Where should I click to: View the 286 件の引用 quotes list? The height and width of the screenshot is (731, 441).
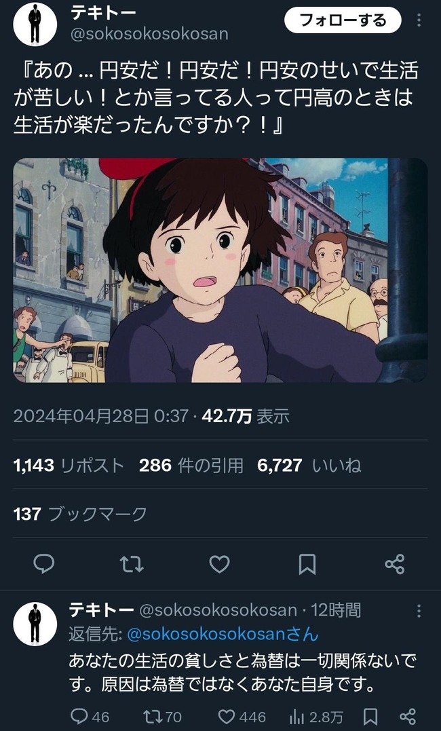click(191, 465)
